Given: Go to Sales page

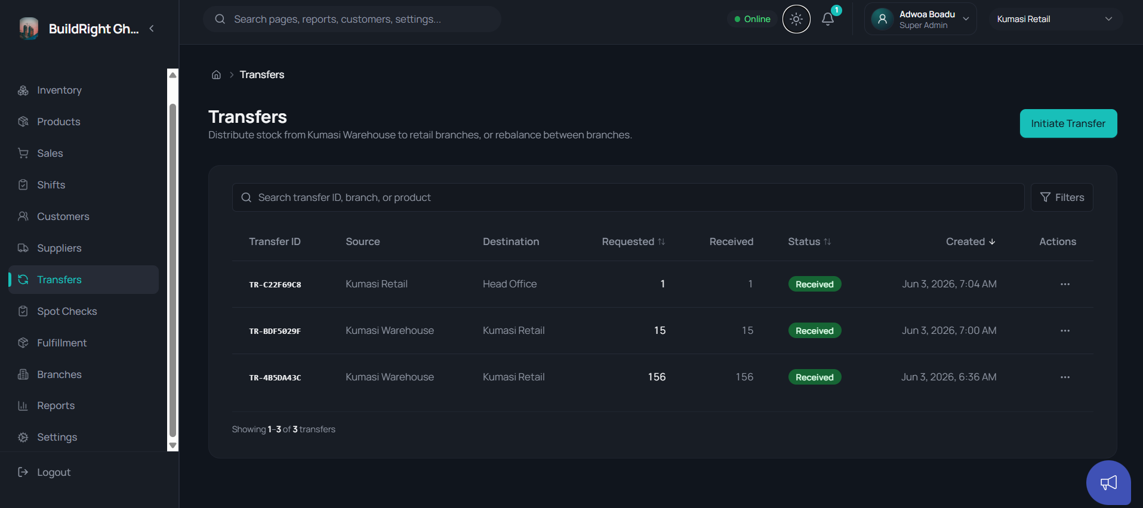Looking at the screenshot, I should click(x=84, y=153).
